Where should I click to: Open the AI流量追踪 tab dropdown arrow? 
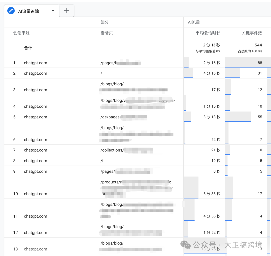coord(53,11)
